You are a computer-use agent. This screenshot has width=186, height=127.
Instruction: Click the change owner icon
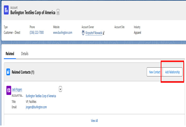click(x=104, y=33)
